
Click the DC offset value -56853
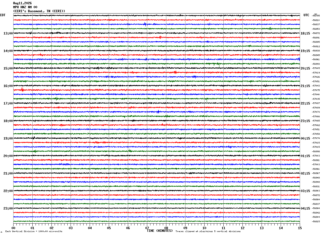[x=316, y=29]
